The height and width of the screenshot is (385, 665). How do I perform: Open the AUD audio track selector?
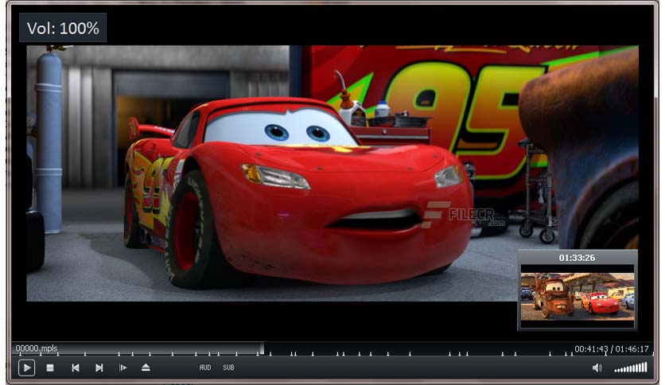tap(205, 367)
